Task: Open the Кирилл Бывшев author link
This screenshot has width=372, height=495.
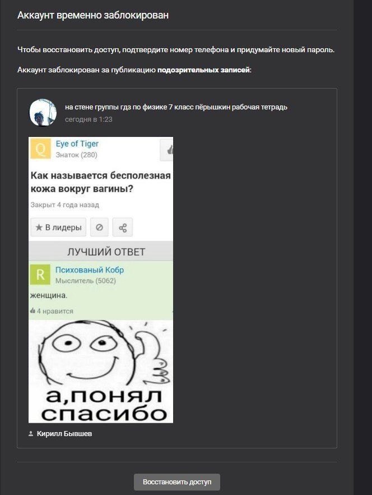Action: click(64, 434)
